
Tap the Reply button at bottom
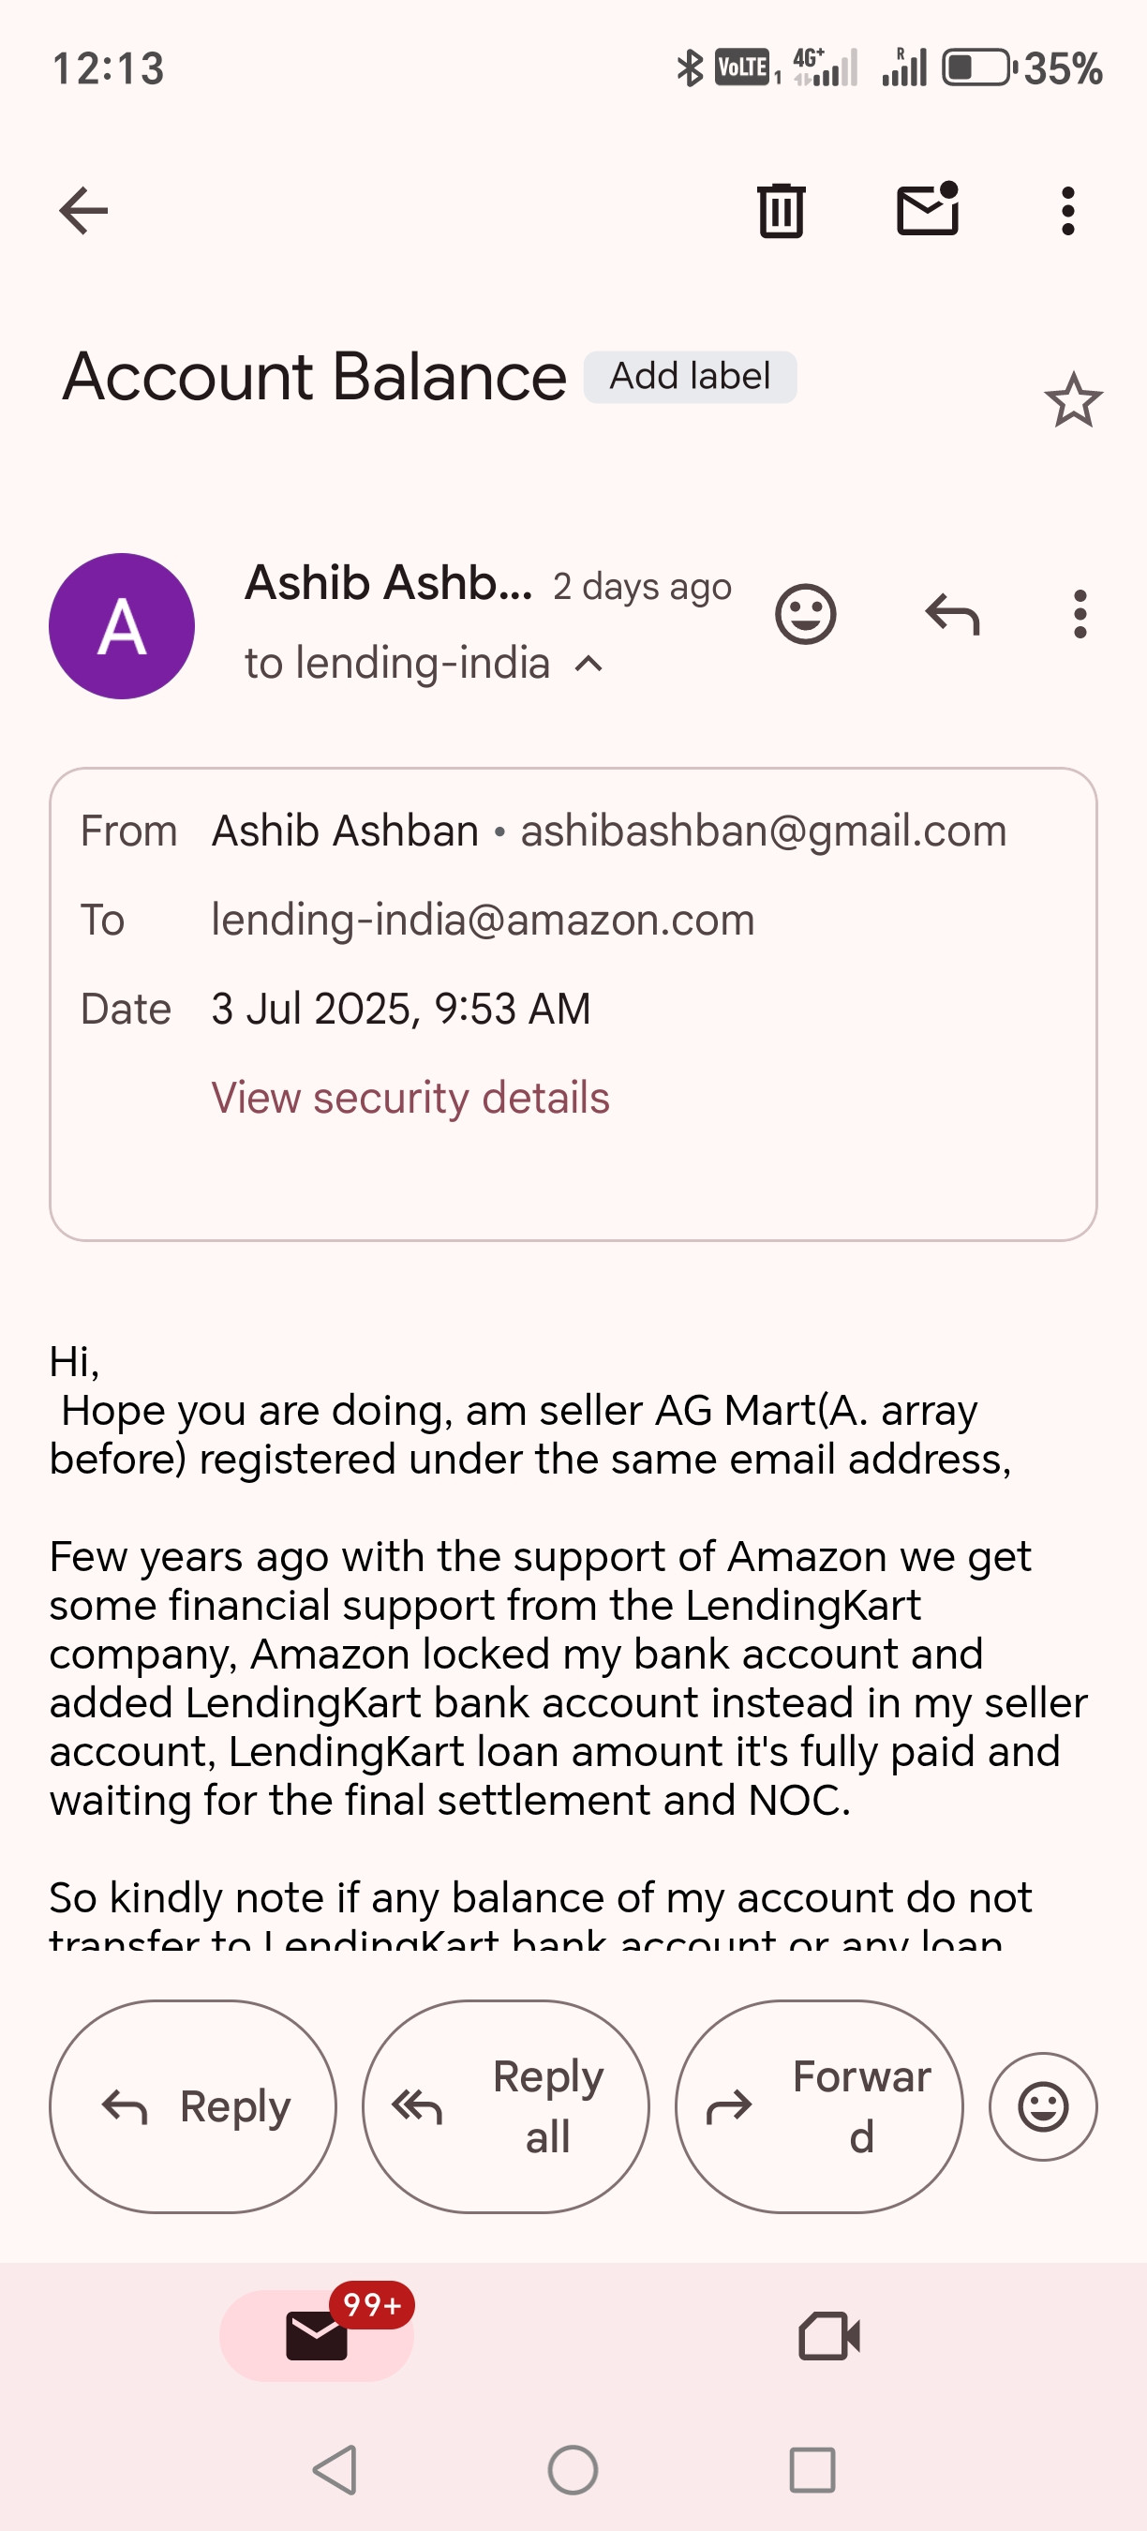click(x=193, y=2105)
